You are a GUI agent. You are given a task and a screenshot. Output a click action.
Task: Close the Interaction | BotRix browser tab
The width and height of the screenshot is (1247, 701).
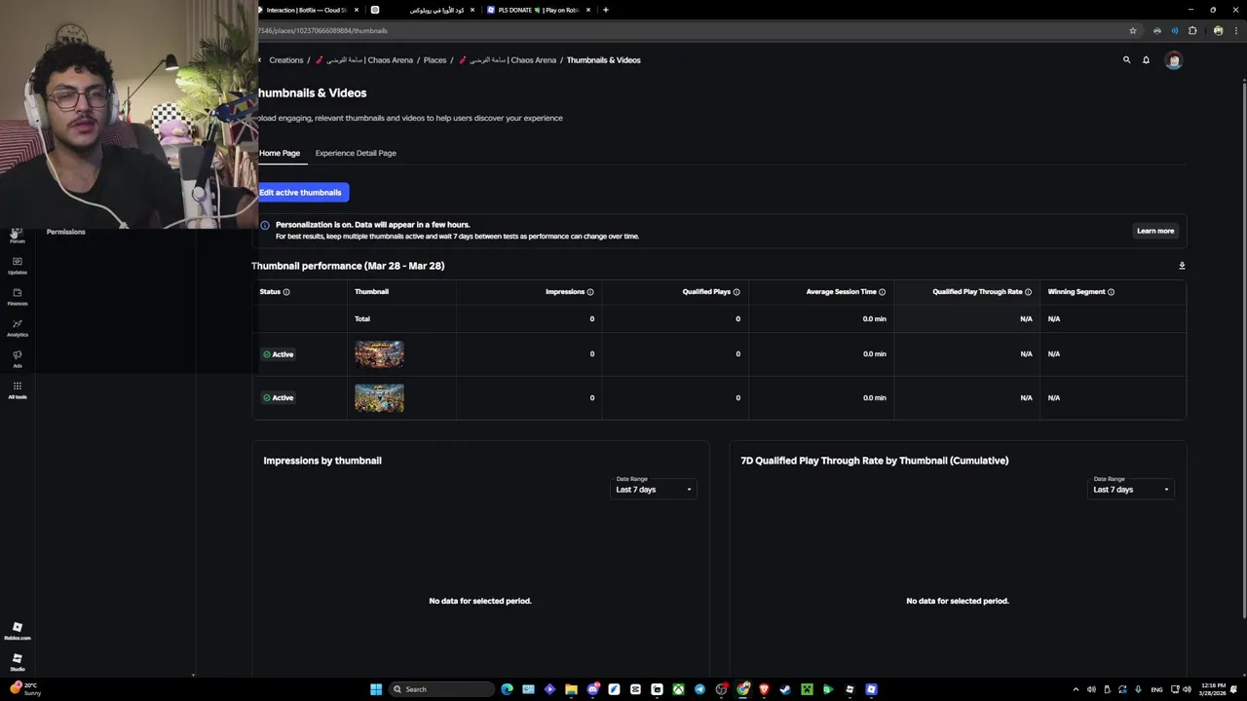pos(357,10)
